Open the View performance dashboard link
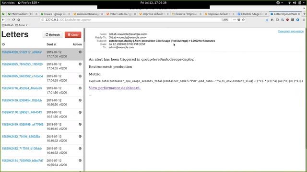Screen dimensions: 307x172 pos(115,88)
